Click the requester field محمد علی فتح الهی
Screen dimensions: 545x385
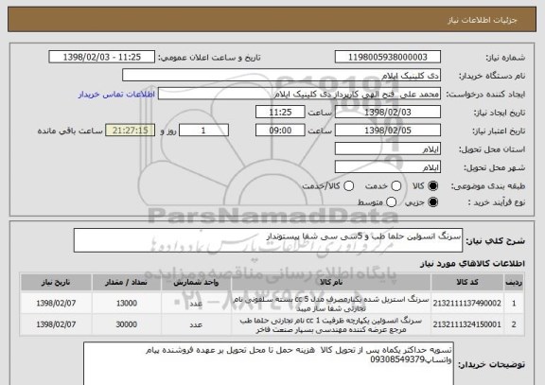299,94
